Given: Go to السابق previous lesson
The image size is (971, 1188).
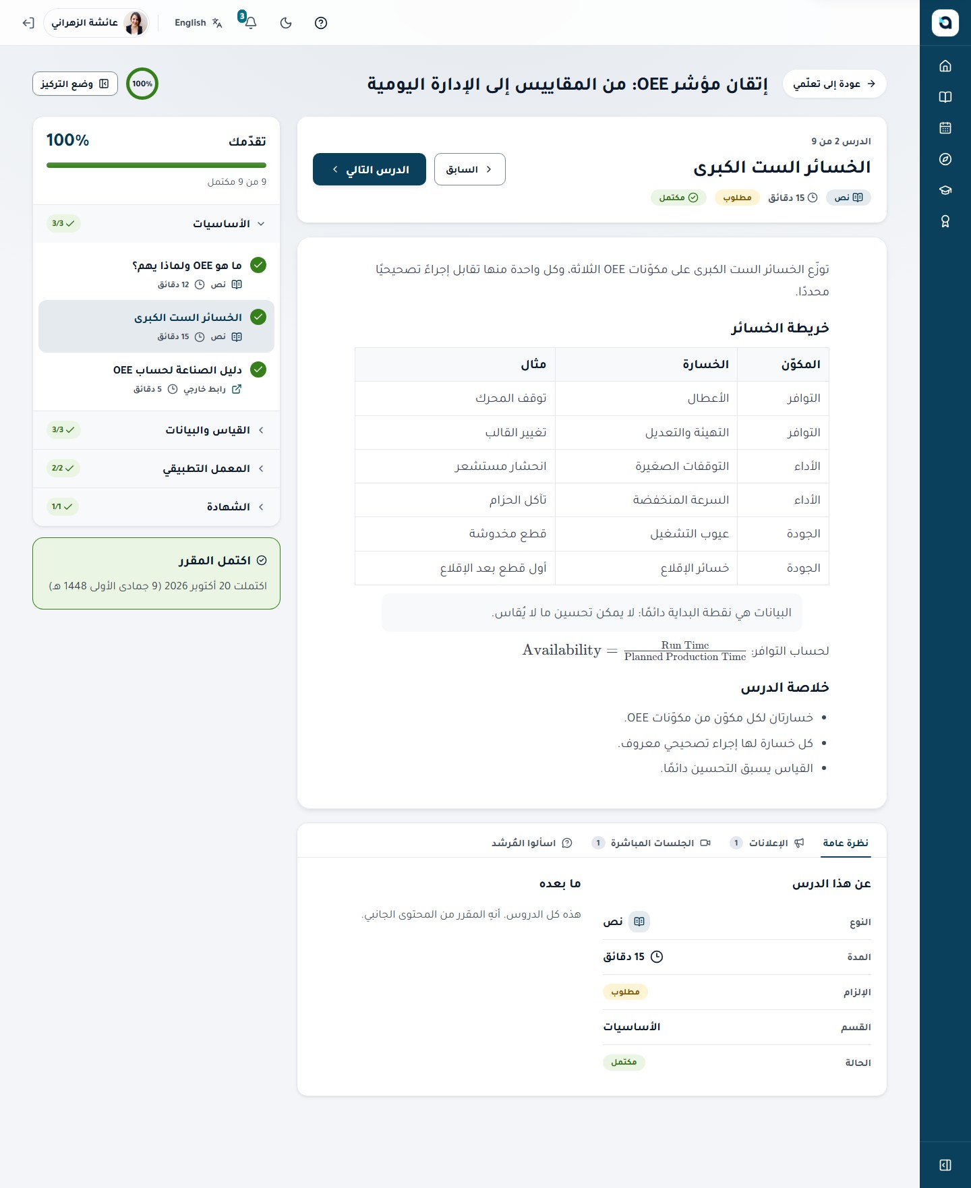Looking at the screenshot, I should point(470,169).
